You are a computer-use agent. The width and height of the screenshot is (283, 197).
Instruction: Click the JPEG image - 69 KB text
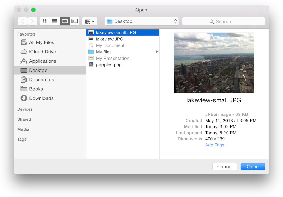coord(227,114)
